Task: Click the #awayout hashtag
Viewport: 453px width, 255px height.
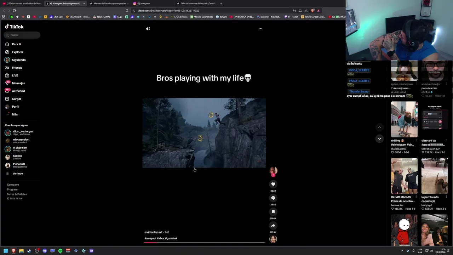Action: click(150, 238)
